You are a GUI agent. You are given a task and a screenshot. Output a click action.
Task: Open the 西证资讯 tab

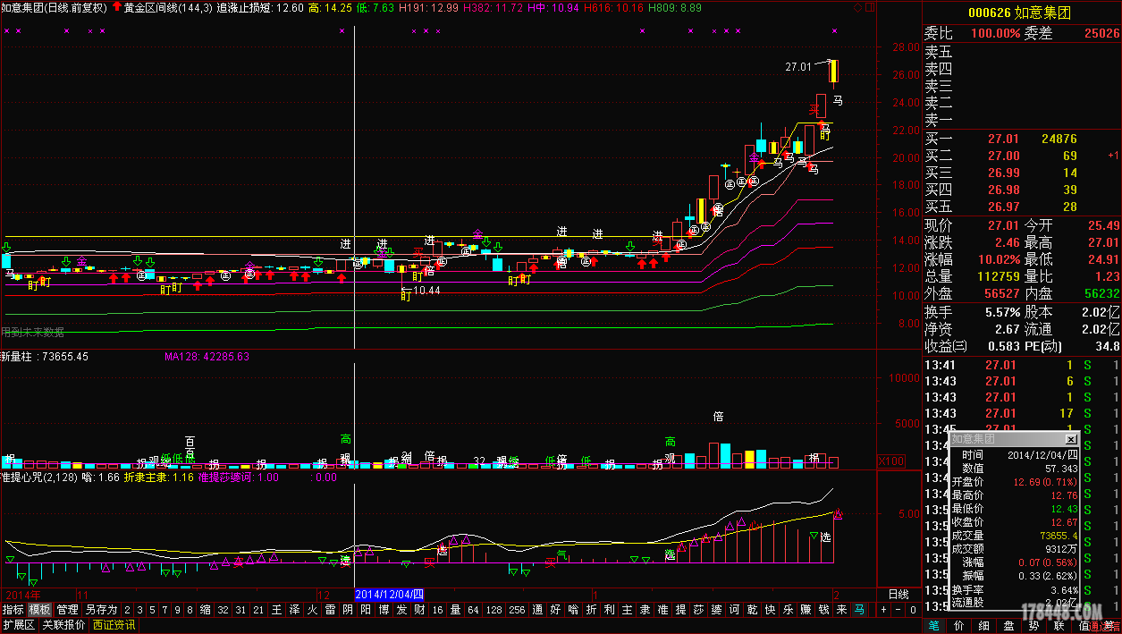pos(114,624)
